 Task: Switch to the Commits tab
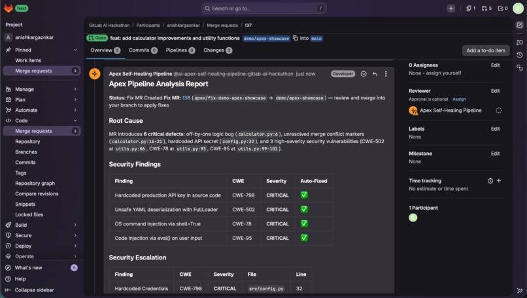143,50
